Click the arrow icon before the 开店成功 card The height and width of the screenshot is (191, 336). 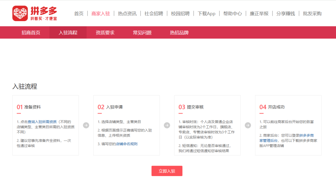[x=248, y=125]
